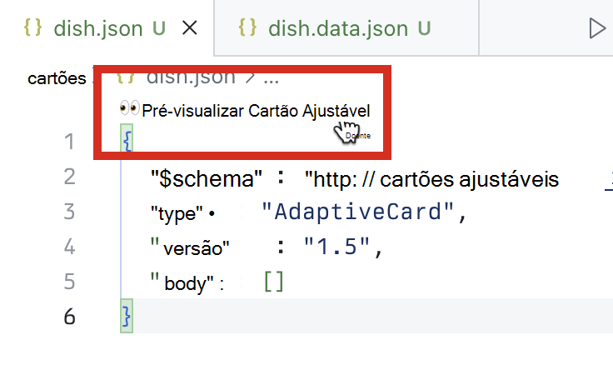Click the Run play triangle icon

[x=597, y=28]
